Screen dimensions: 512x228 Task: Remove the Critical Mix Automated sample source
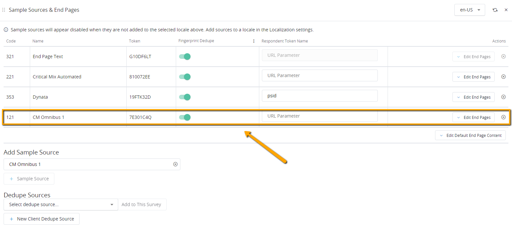[x=503, y=77]
